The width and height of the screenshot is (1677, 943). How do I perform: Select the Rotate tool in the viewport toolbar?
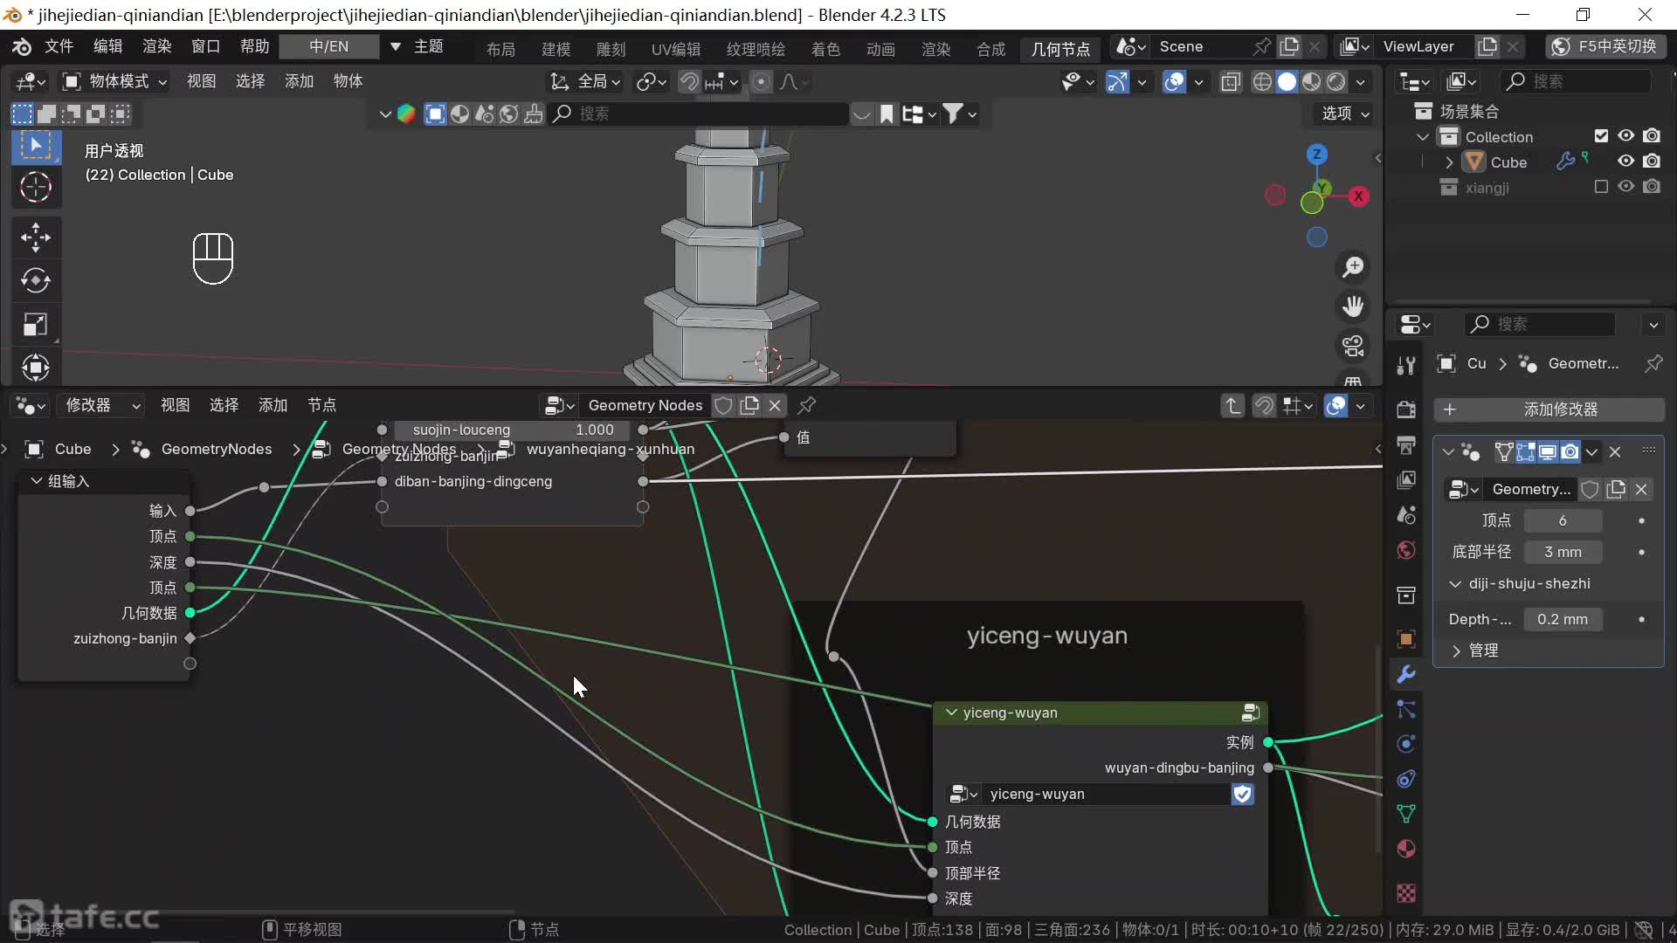pos(35,280)
